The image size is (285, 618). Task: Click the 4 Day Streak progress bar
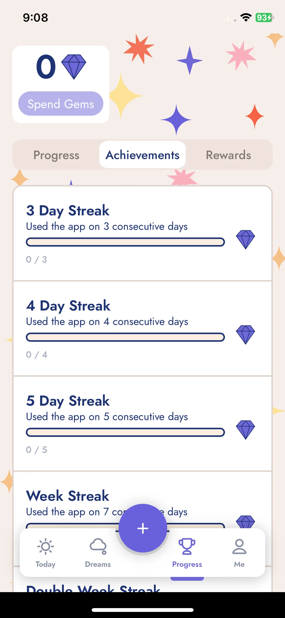coord(125,337)
